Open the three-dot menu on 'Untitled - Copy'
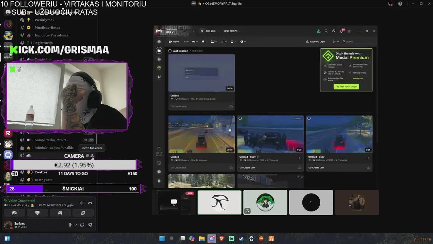433x244 pixels. point(299,158)
